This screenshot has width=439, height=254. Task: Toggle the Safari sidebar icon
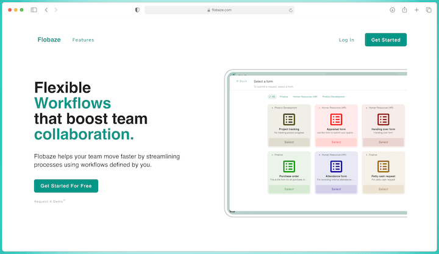[34, 10]
